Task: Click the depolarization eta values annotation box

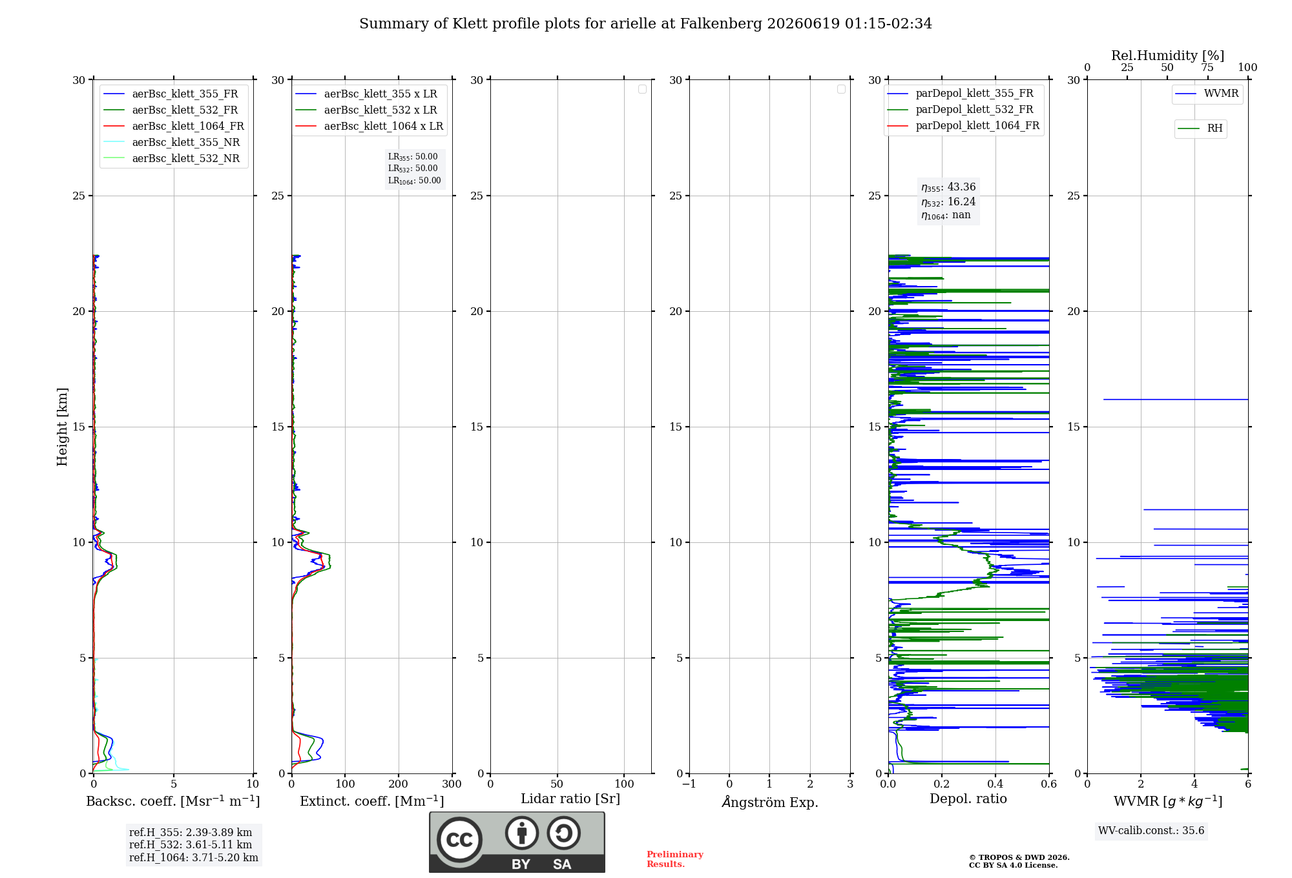Action: point(948,201)
